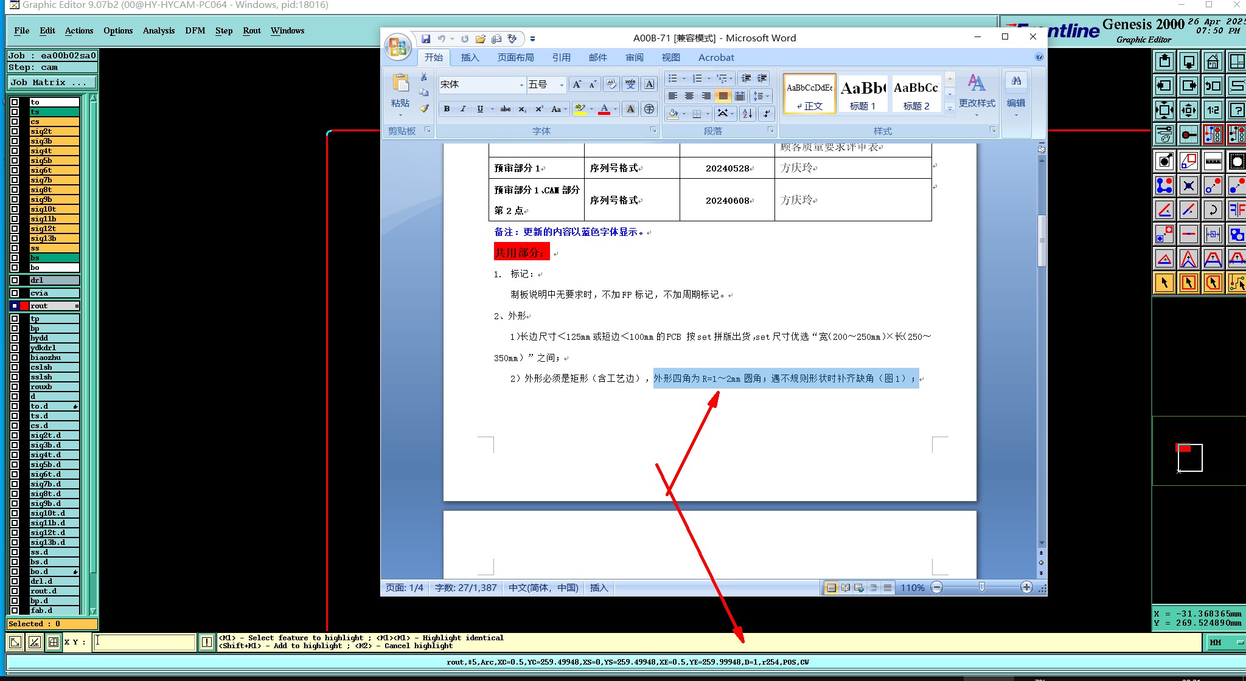This screenshot has width=1246, height=681.
Task: Click the Job Matrix button
Action: point(52,83)
